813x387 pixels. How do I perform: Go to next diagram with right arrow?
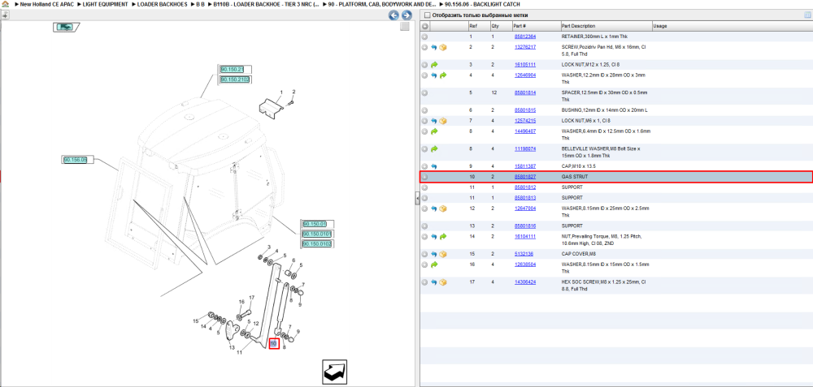[407, 15]
